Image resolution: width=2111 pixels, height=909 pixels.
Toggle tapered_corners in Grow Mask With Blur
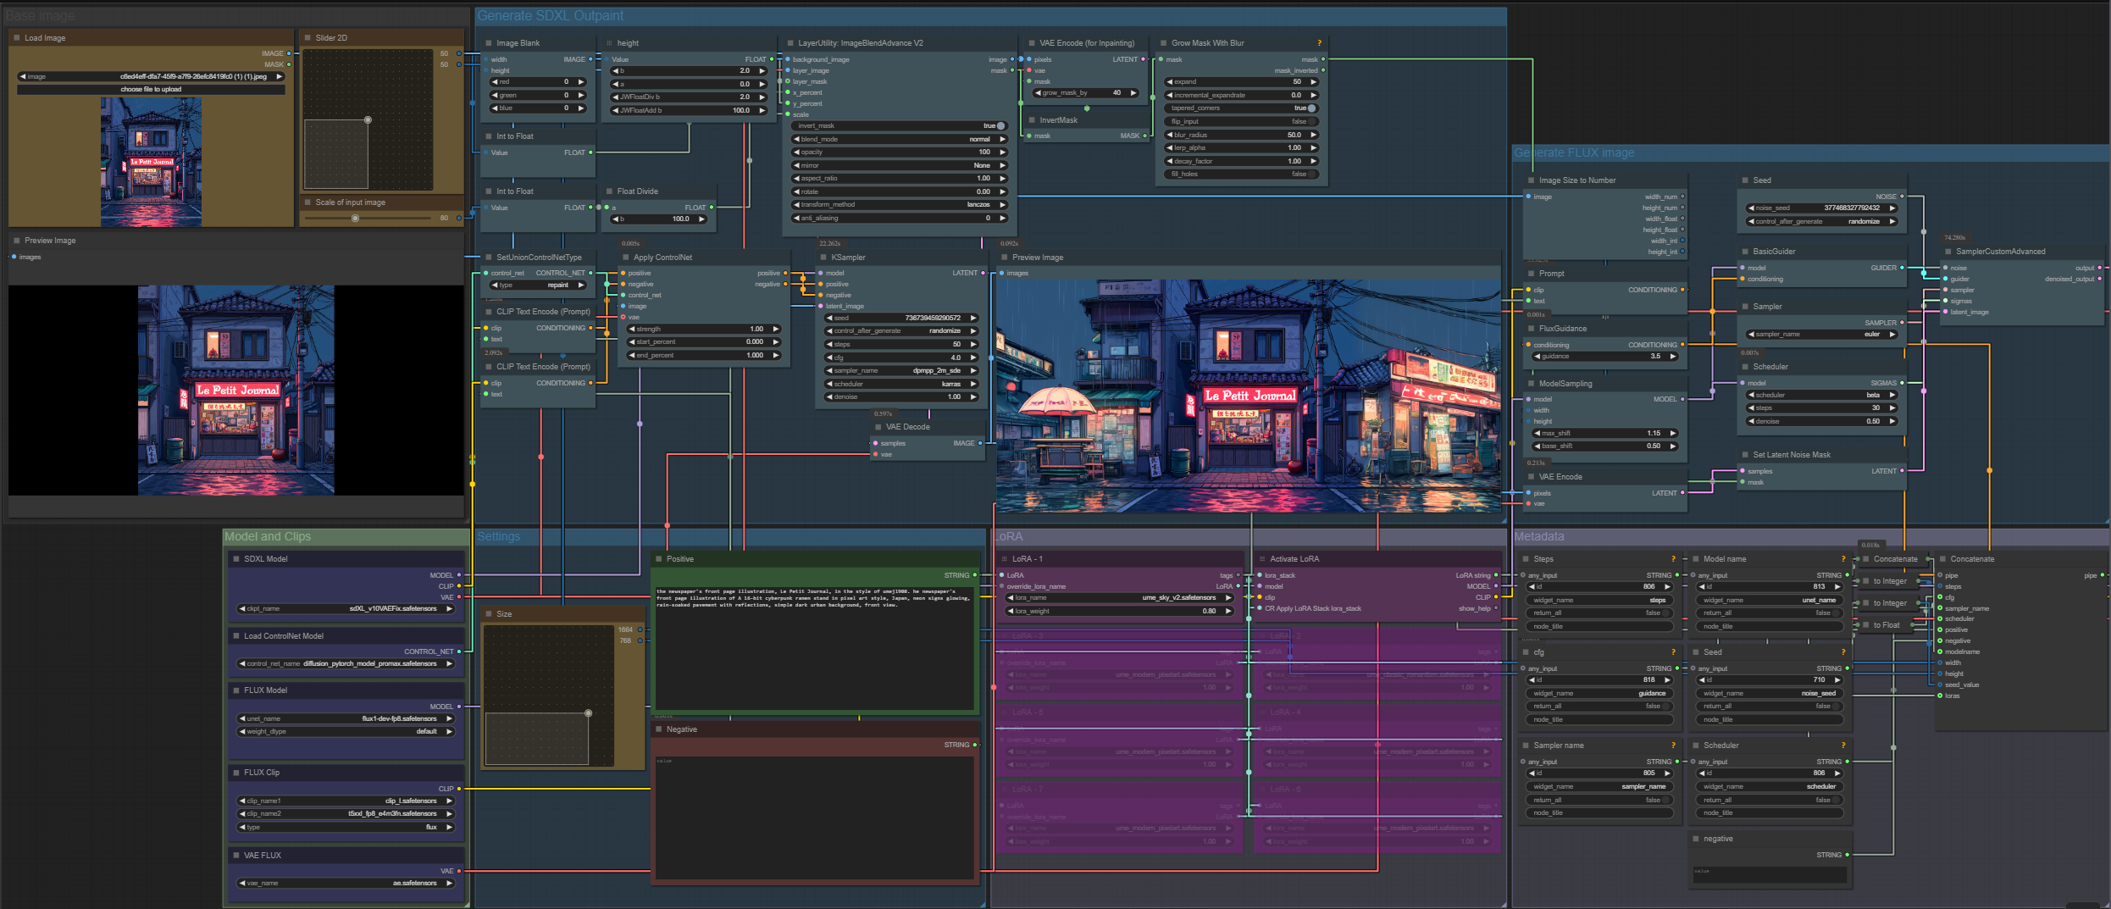click(1311, 108)
